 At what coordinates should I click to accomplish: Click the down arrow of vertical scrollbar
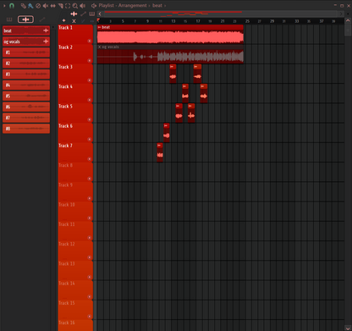(x=348, y=328)
